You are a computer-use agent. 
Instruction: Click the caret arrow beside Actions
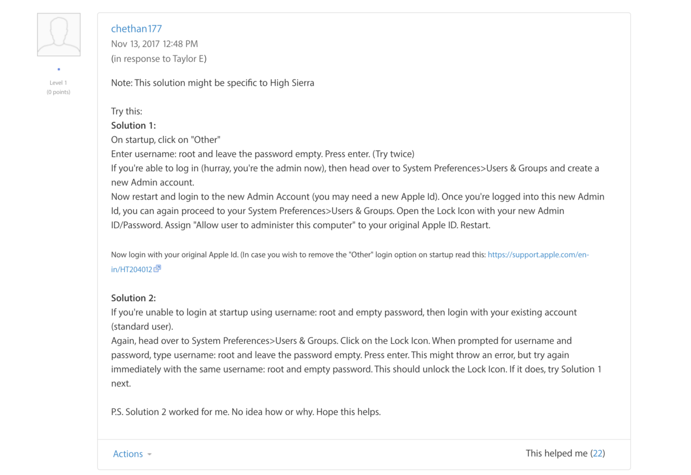coord(150,455)
